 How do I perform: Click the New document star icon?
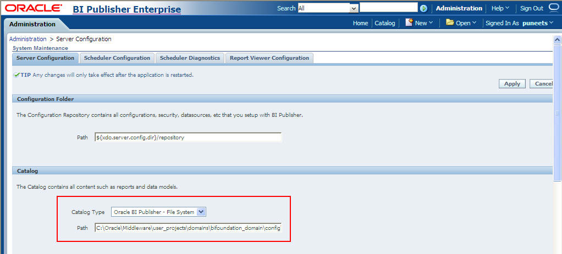(409, 22)
